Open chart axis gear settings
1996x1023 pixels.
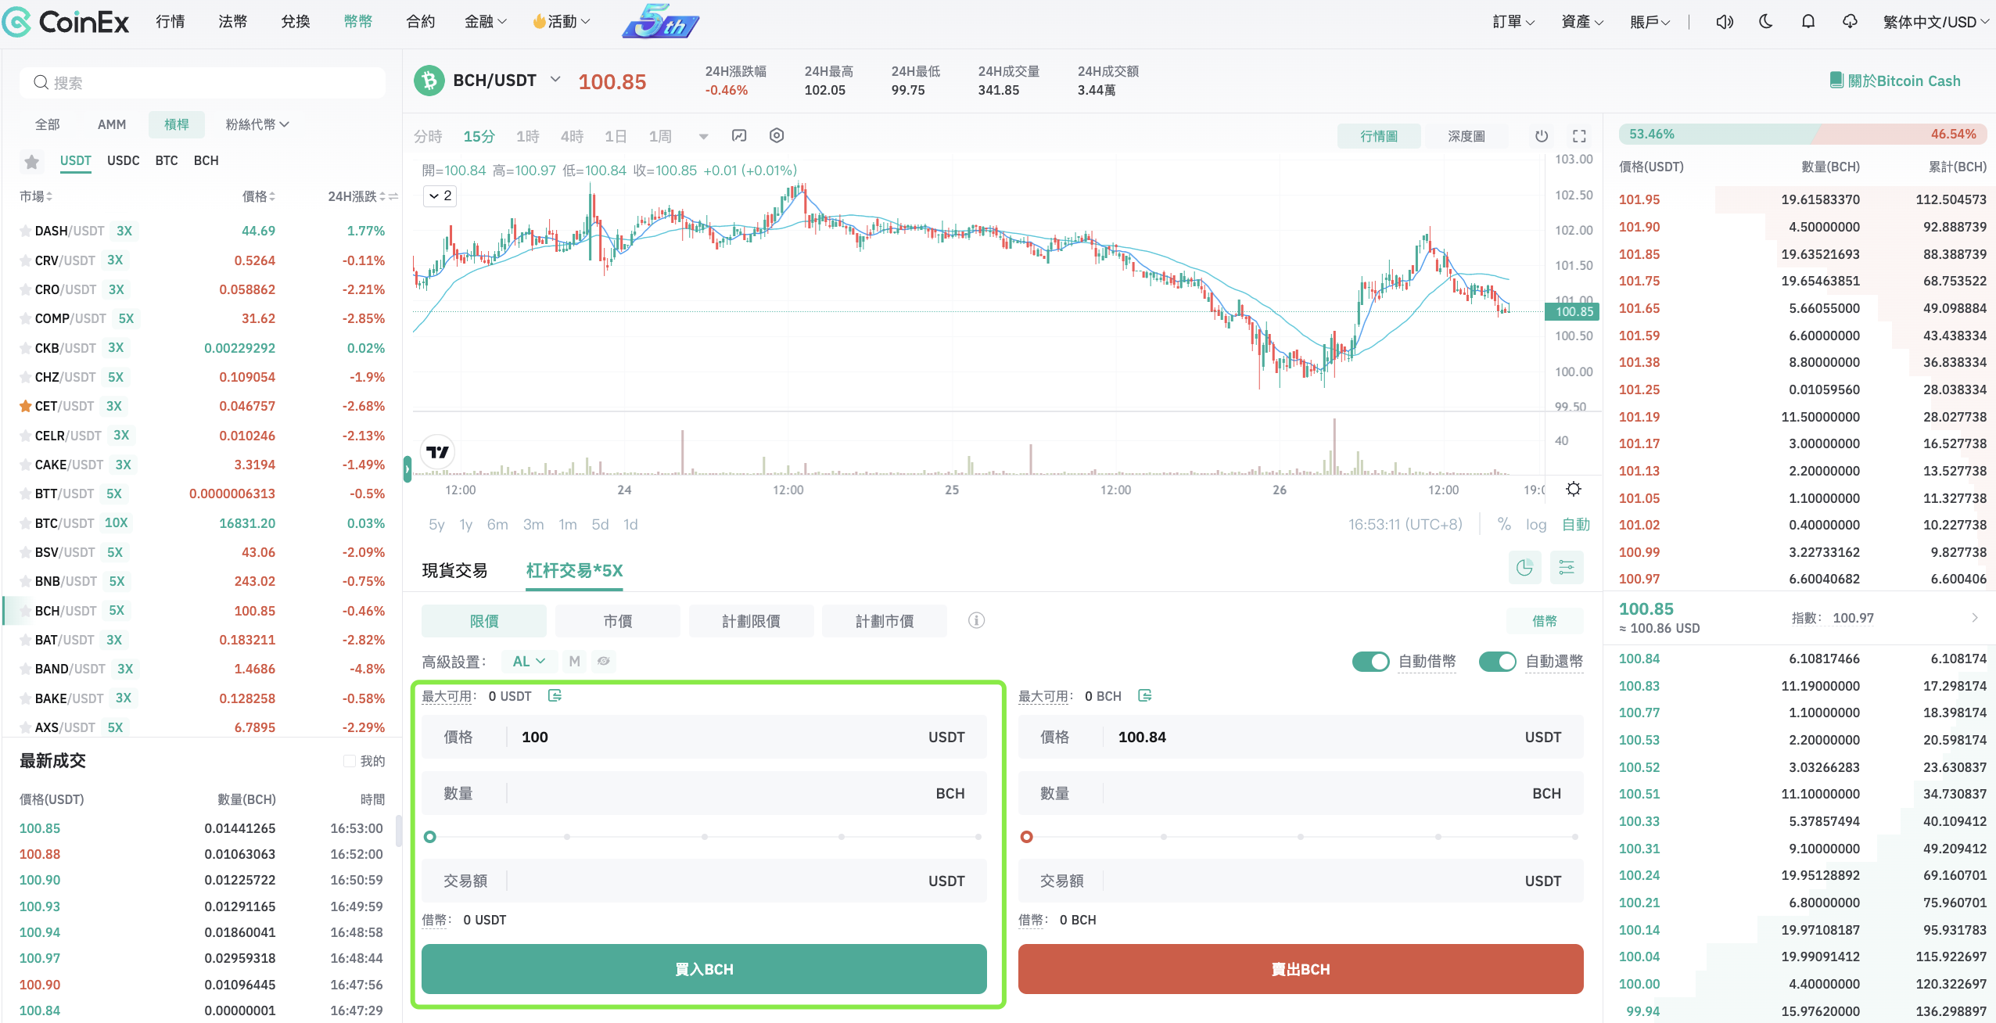(1574, 489)
